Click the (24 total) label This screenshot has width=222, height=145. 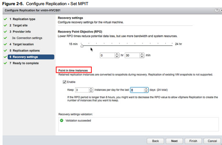pos(162,90)
